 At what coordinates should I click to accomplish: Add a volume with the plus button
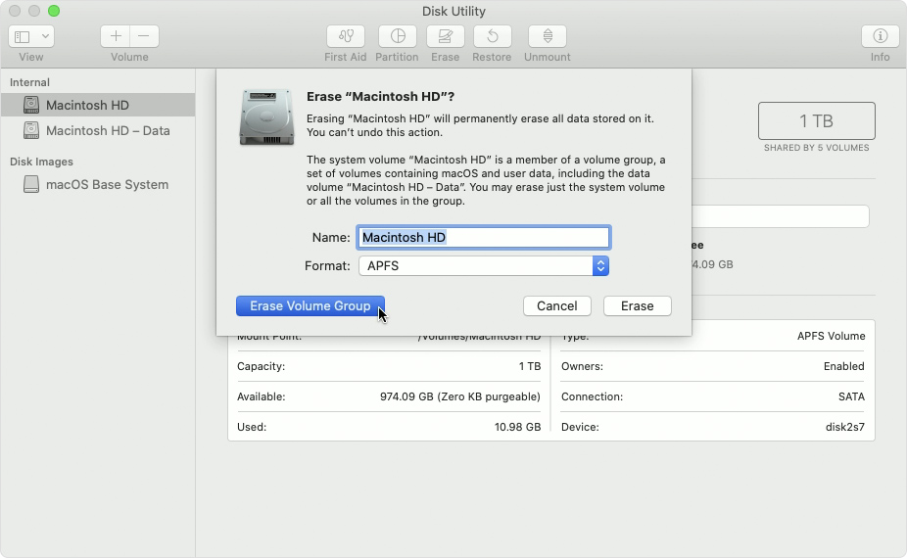pyautogui.click(x=116, y=36)
